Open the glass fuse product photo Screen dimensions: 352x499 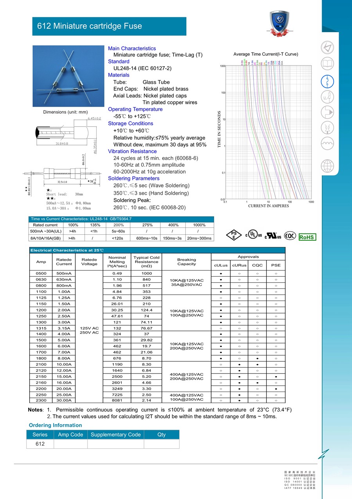click(x=68, y=76)
